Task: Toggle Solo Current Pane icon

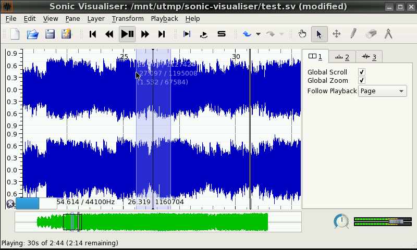Action: pos(222,34)
